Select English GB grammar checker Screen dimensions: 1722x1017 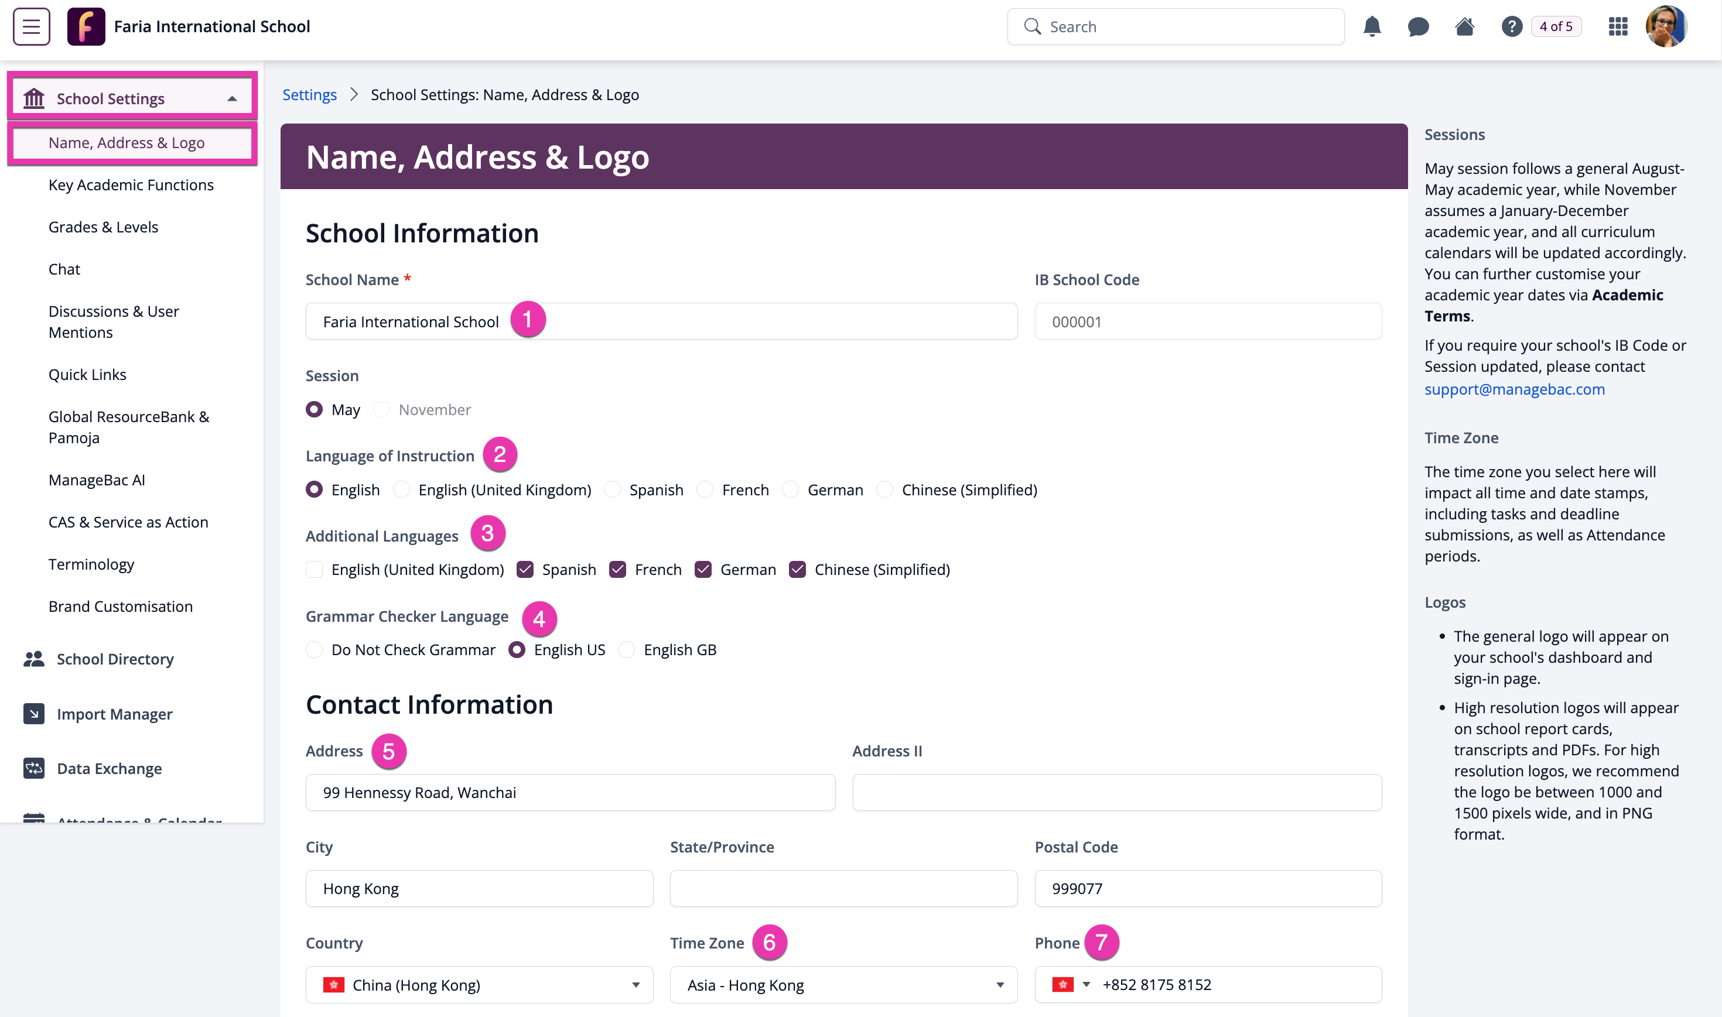click(x=627, y=650)
